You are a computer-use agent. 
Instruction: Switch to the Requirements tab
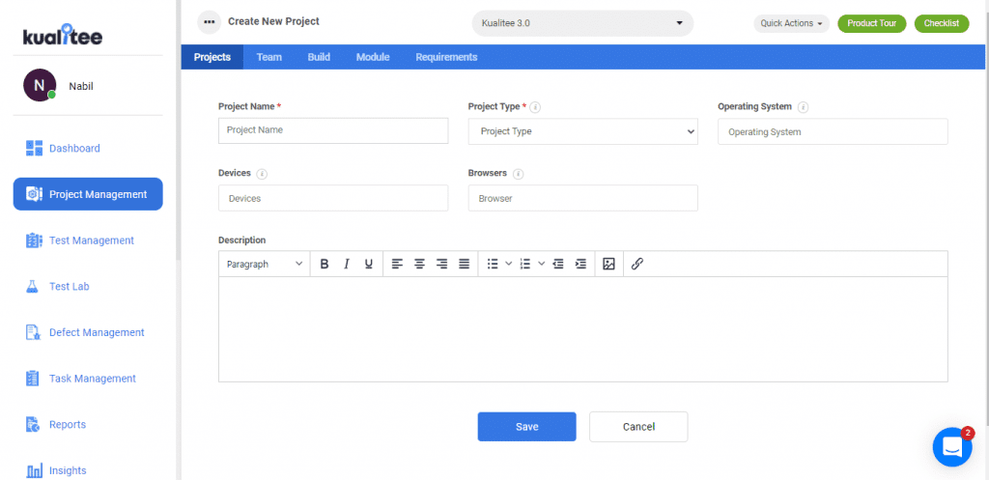(x=446, y=57)
